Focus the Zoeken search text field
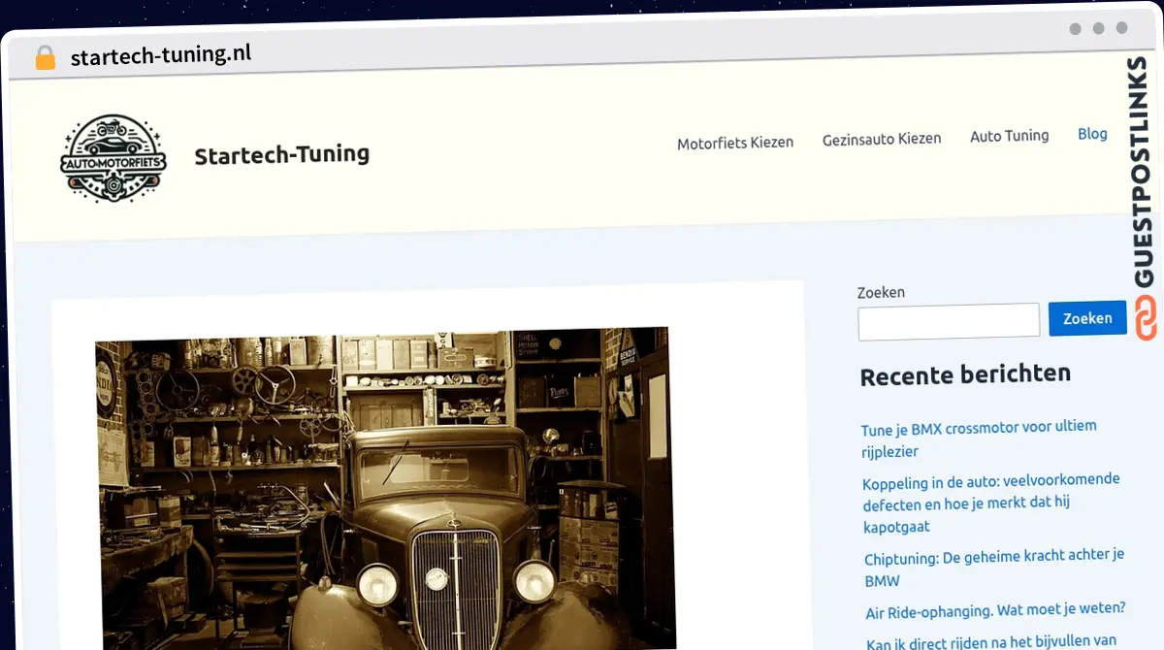 (948, 321)
